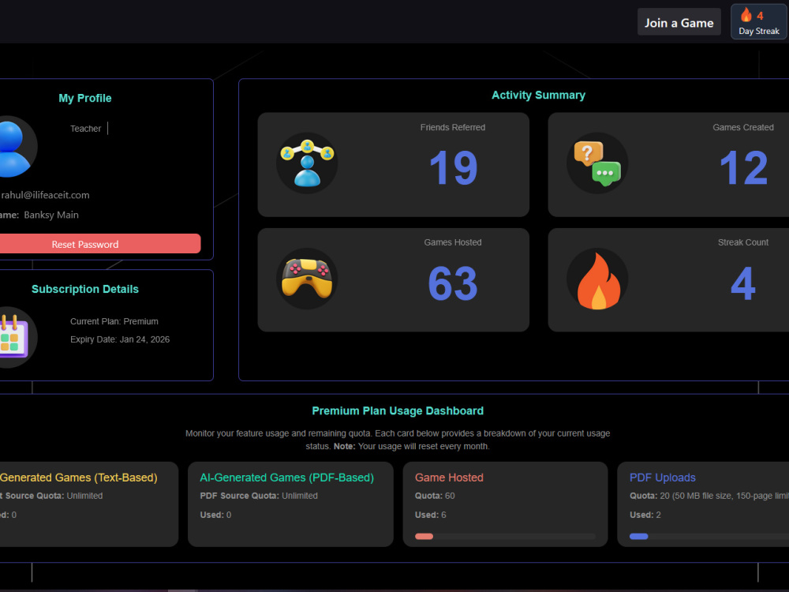Click the My Profile heading

click(x=85, y=98)
